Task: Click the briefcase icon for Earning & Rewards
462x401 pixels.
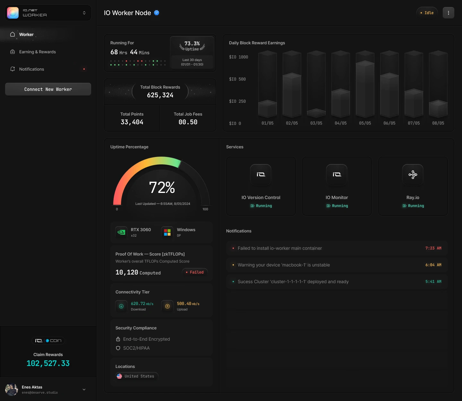Action: (x=13, y=52)
